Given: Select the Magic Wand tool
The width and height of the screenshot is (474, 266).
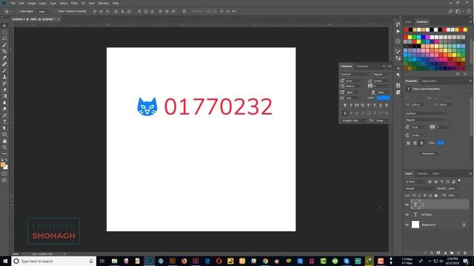Looking at the screenshot, I should 4,44.
